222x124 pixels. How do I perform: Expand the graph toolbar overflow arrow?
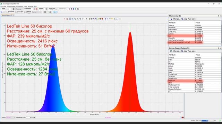120,19
